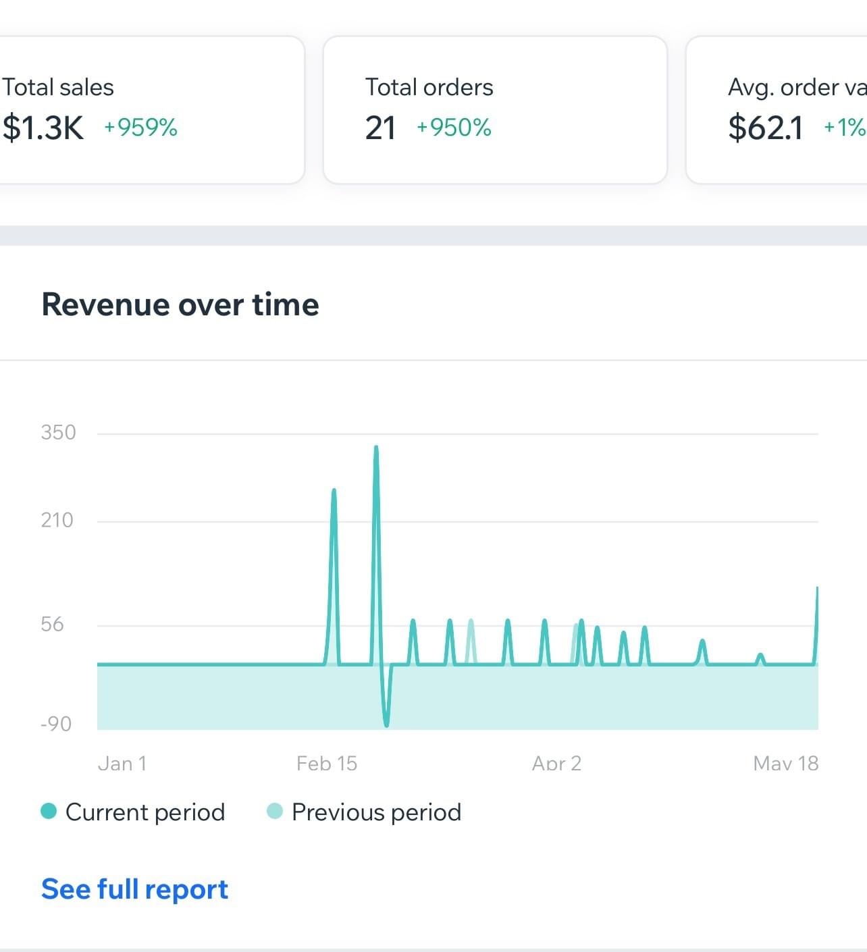867x952 pixels.
Task: Tap the negative revenue dip on chart
Action: pyautogui.click(x=386, y=722)
